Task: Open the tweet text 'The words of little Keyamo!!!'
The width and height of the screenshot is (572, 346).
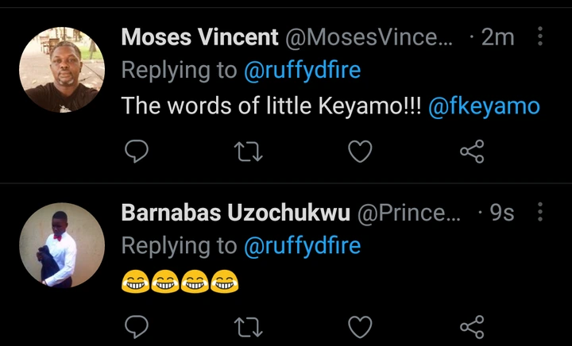Action: pos(270,106)
